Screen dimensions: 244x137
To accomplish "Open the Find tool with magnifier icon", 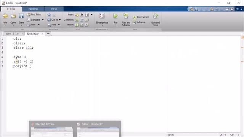I will (x=52, y=25).
